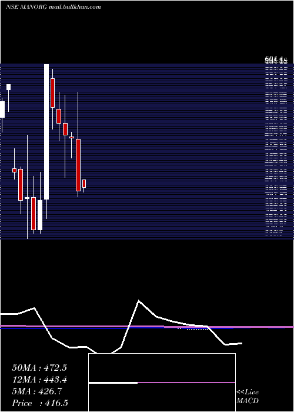This screenshot has width=294, height=412.
Task: Click the 'Price : 416.5' value
Action: (x=40, y=403)
